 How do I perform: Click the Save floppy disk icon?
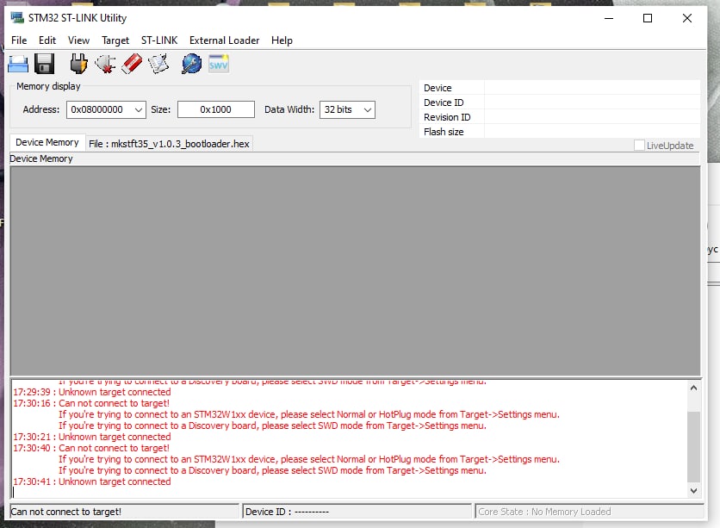pyautogui.click(x=44, y=64)
